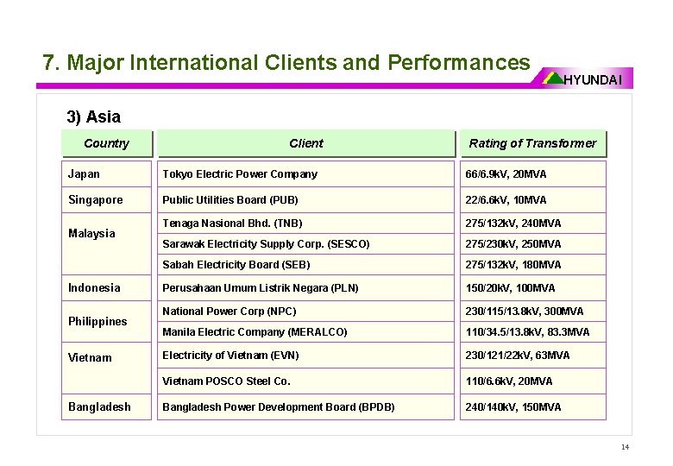
Task: Select rating '150/20kV, 100MVA'
Action: click(533, 288)
